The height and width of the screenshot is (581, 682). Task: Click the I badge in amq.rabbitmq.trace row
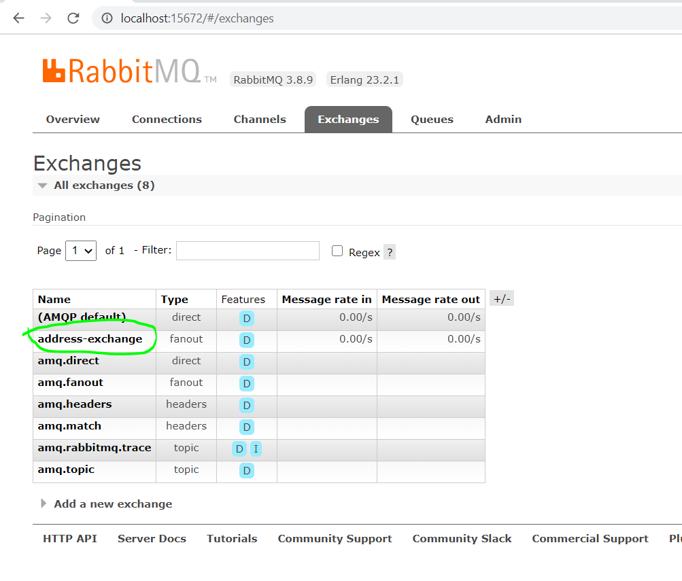256,449
